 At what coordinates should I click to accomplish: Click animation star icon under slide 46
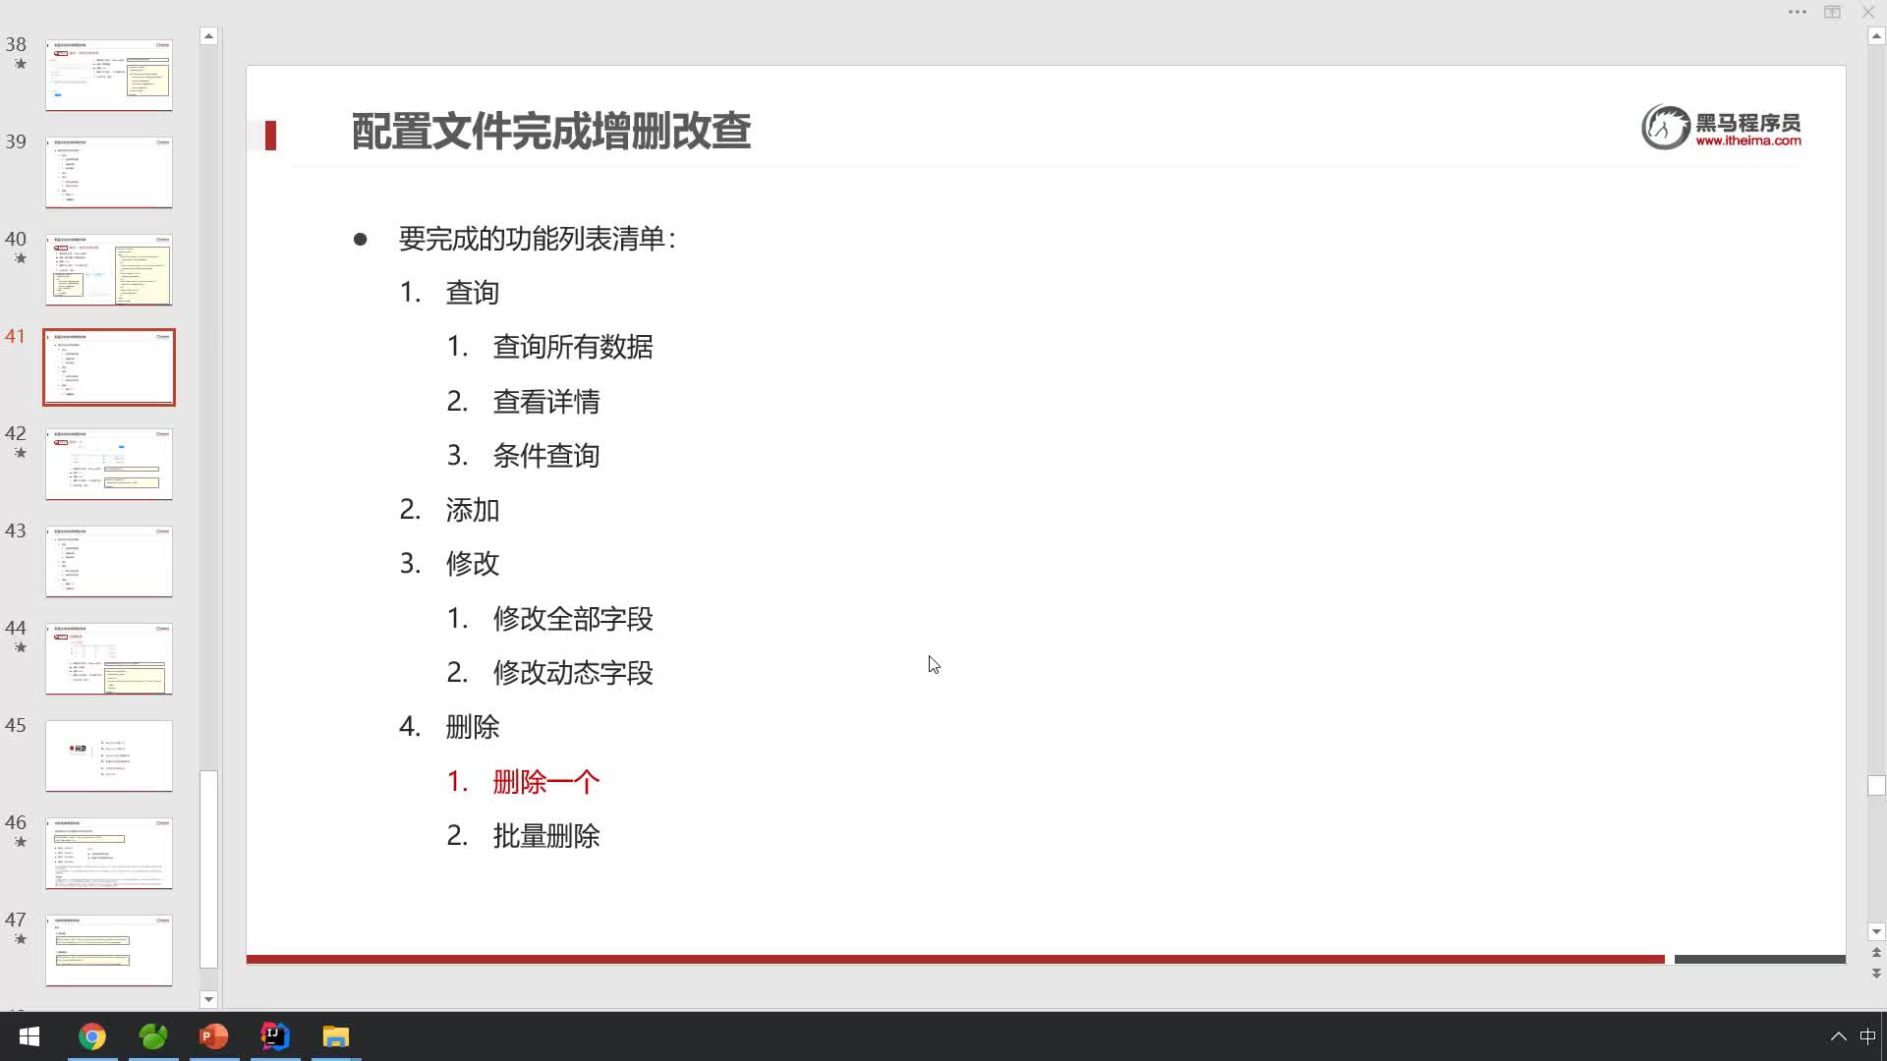pyautogui.click(x=20, y=842)
